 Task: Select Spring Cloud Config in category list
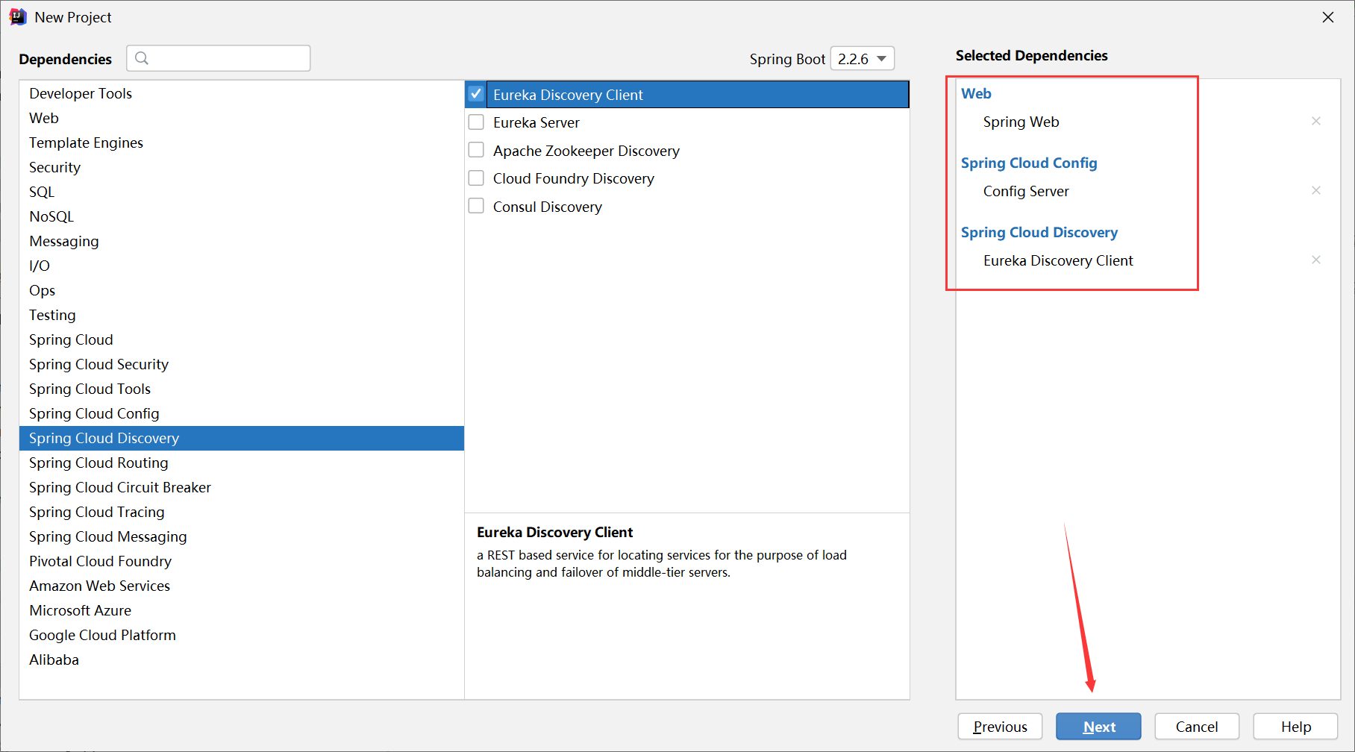[242, 413]
